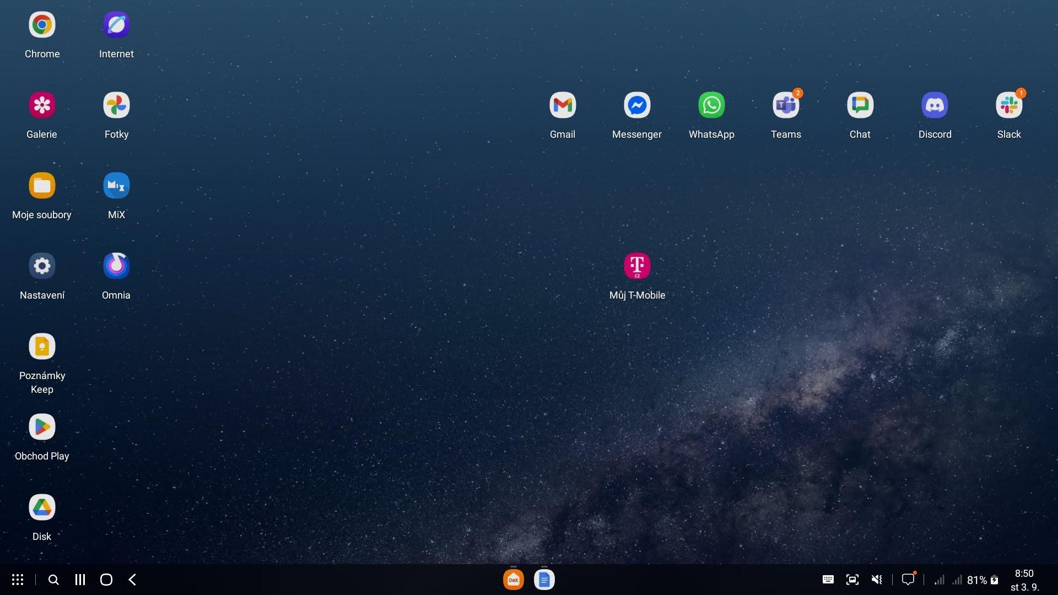
Task: Launch the MiX file explorer
Action: pyautogui.click(x=116, y=186)
